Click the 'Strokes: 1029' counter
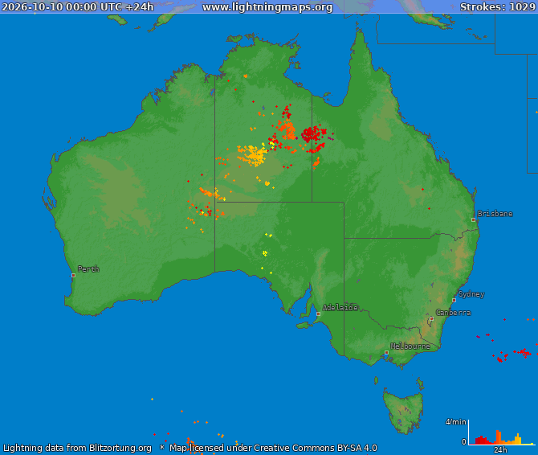 [x=498, y=7]
